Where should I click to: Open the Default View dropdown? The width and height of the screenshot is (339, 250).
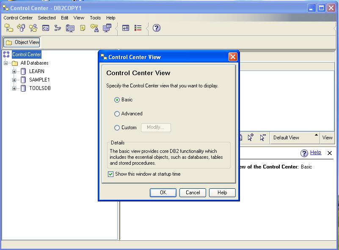pos(295,138)
